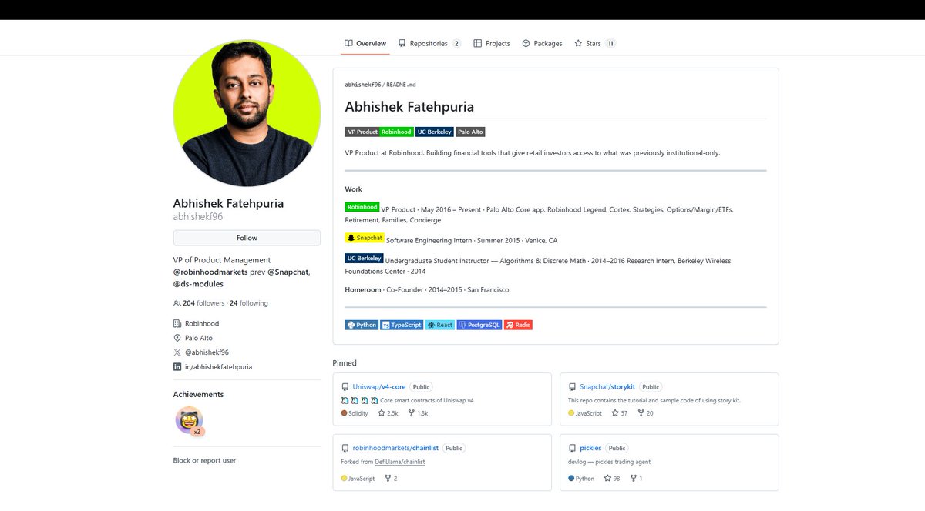
Task: Click the Palo Alto header badge
Action: tap(470, 132)
